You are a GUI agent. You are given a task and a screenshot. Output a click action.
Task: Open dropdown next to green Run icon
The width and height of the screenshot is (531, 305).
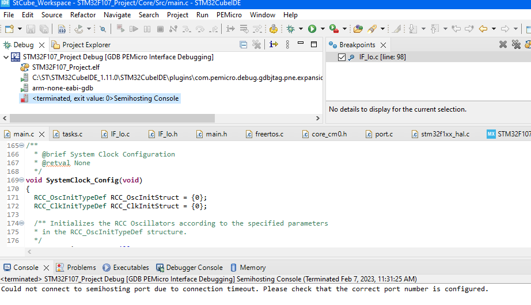coord(323,29)
